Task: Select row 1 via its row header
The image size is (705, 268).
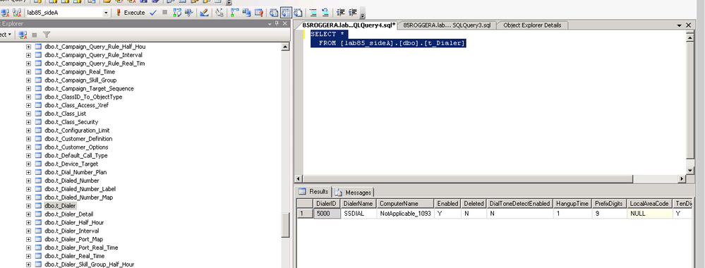Action: click(x=304, y=214)
